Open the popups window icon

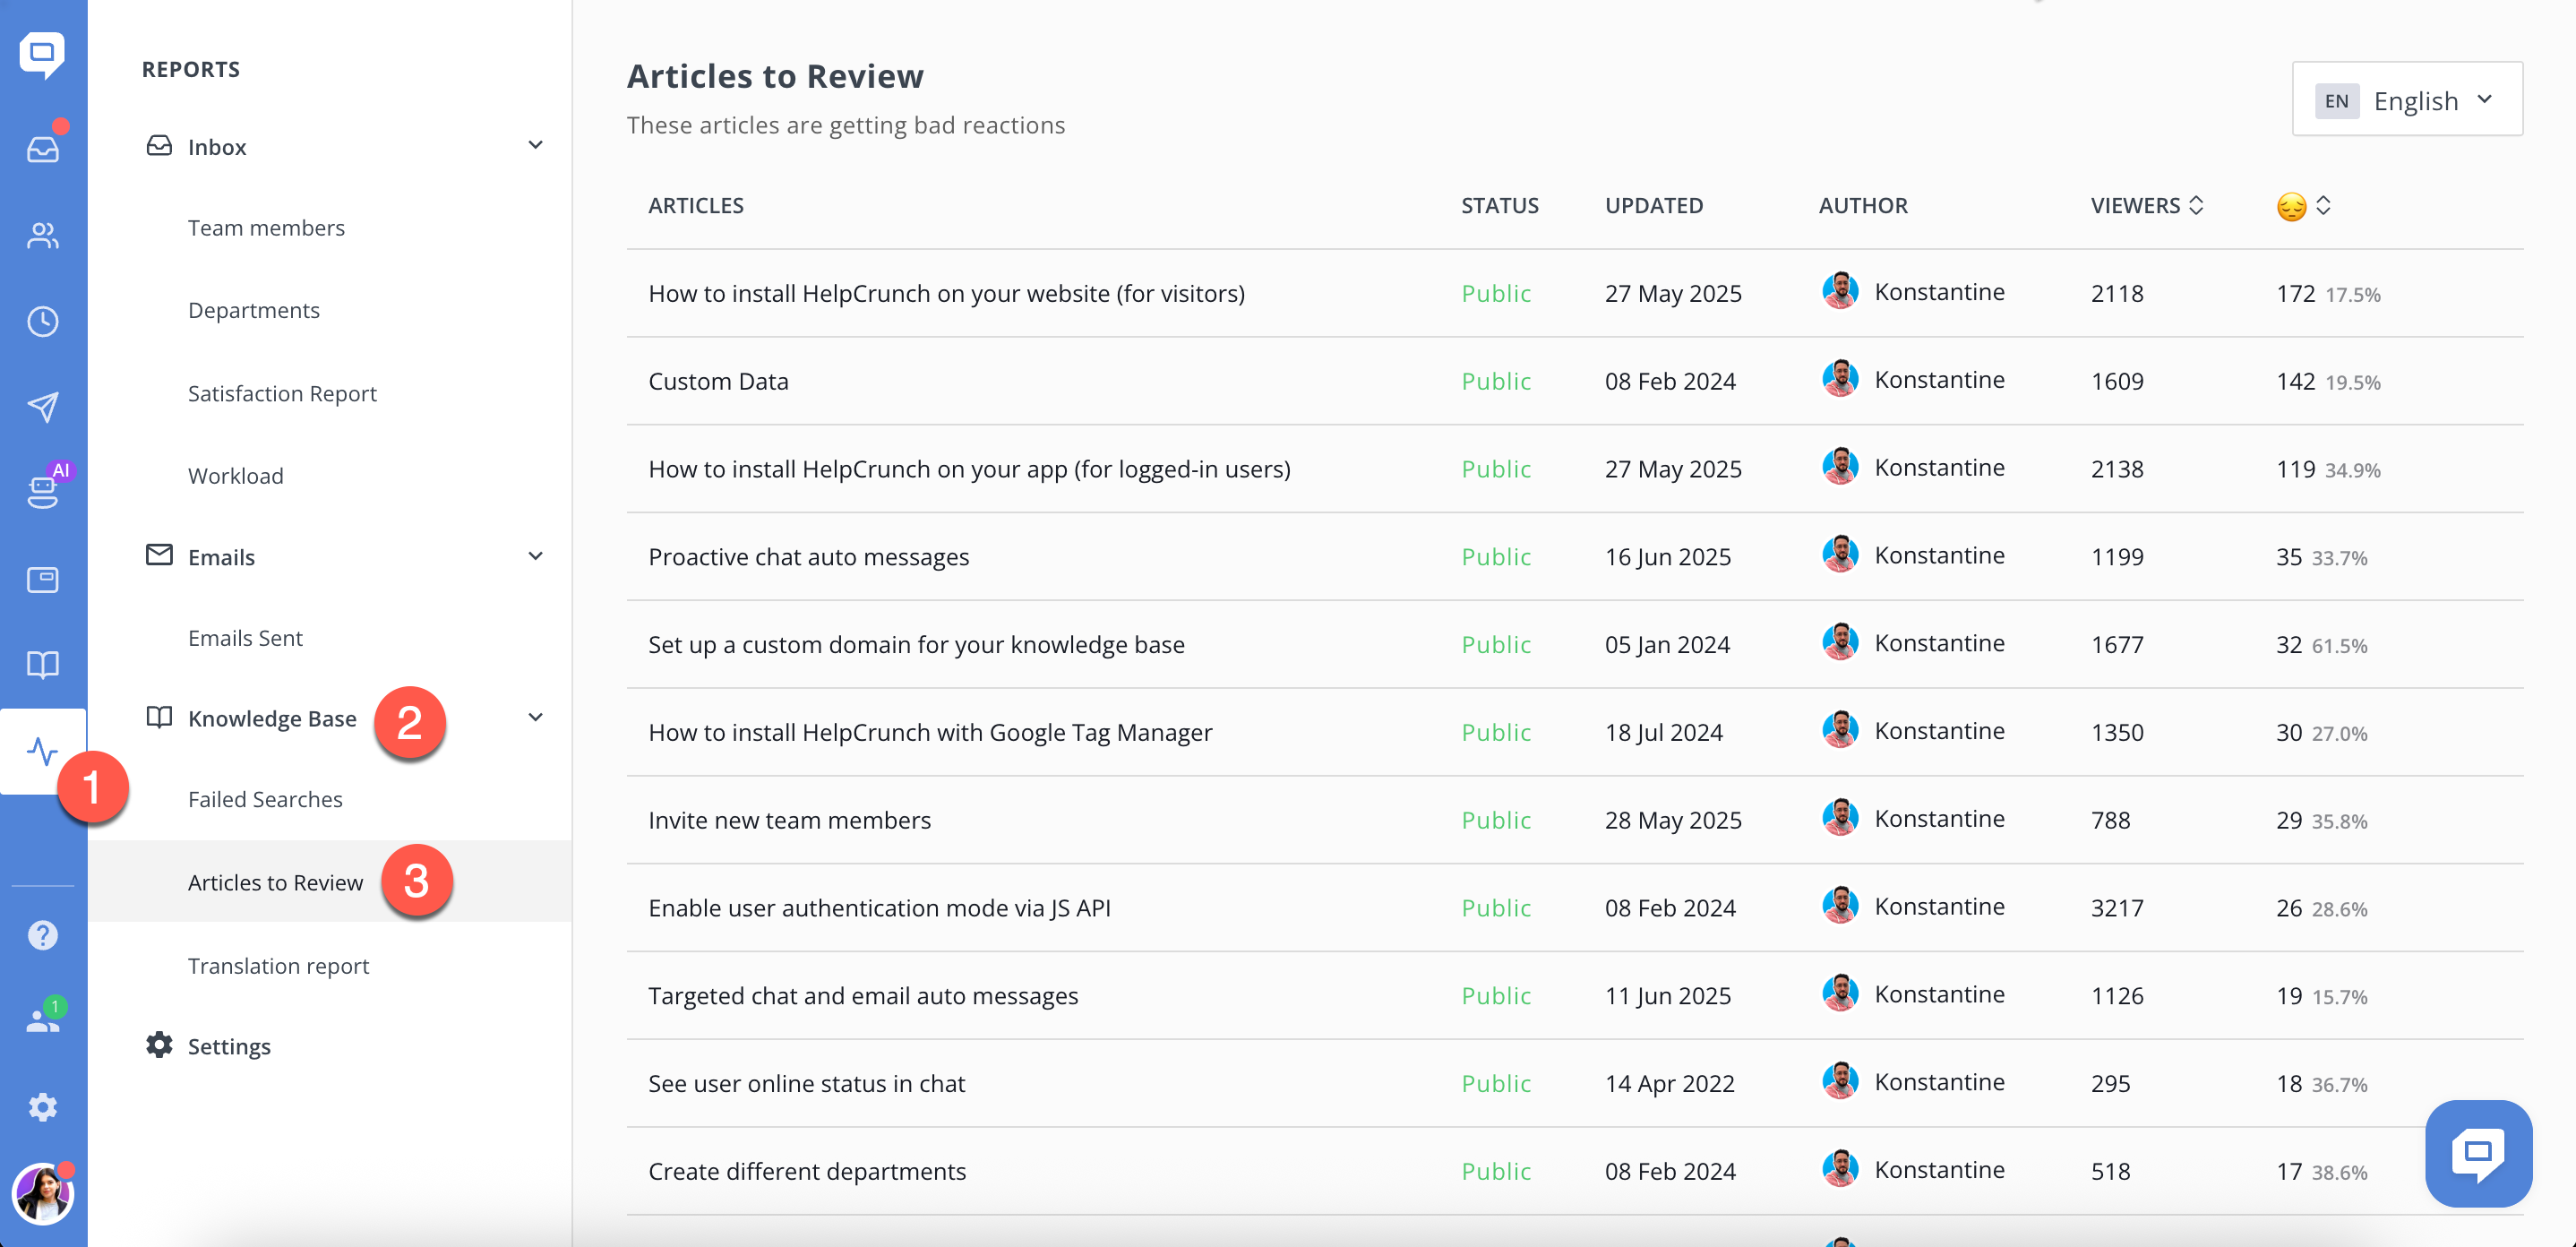point(42,579)
